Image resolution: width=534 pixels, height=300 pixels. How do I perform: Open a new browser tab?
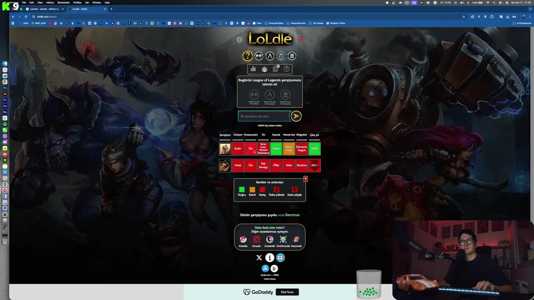pos(111,9)
